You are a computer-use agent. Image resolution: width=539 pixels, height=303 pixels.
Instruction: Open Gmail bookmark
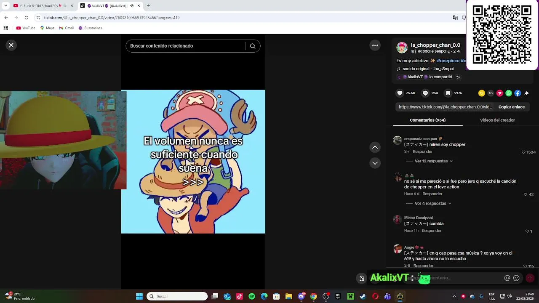coord(66,28)
